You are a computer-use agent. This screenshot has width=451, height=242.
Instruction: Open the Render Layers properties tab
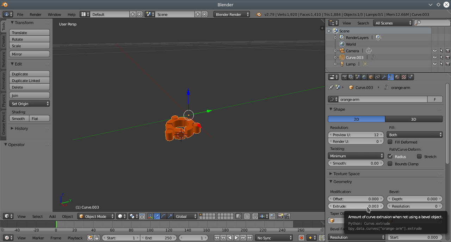(x=351, y=77)
